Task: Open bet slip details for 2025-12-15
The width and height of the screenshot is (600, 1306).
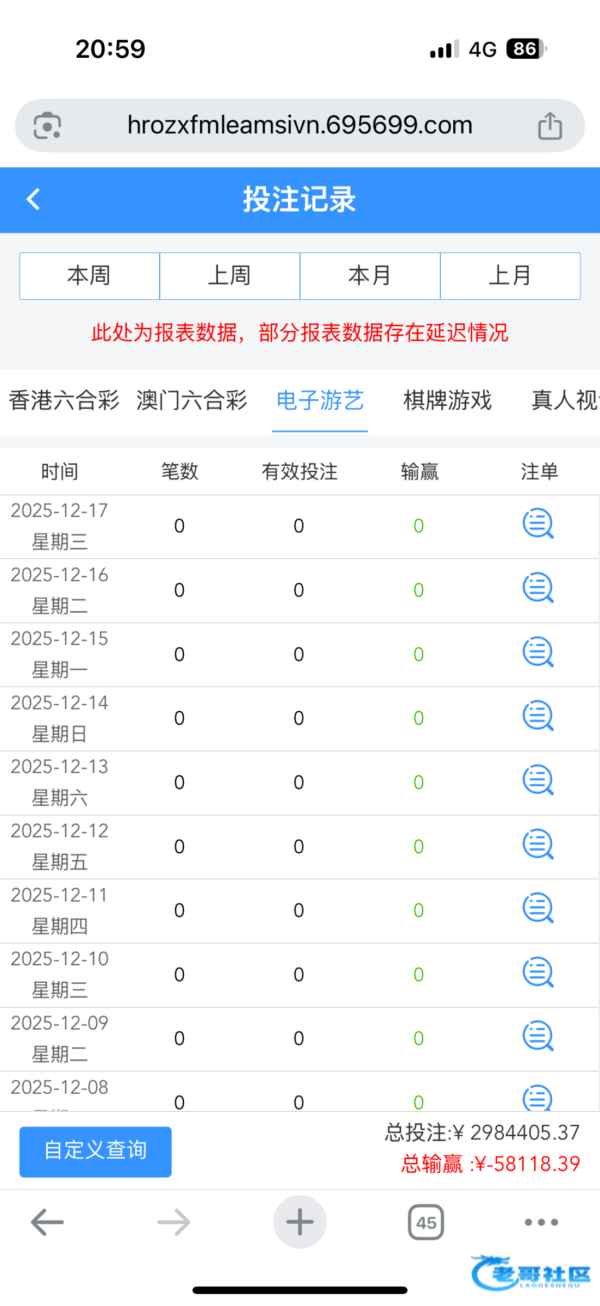Action: coord(537,652)
